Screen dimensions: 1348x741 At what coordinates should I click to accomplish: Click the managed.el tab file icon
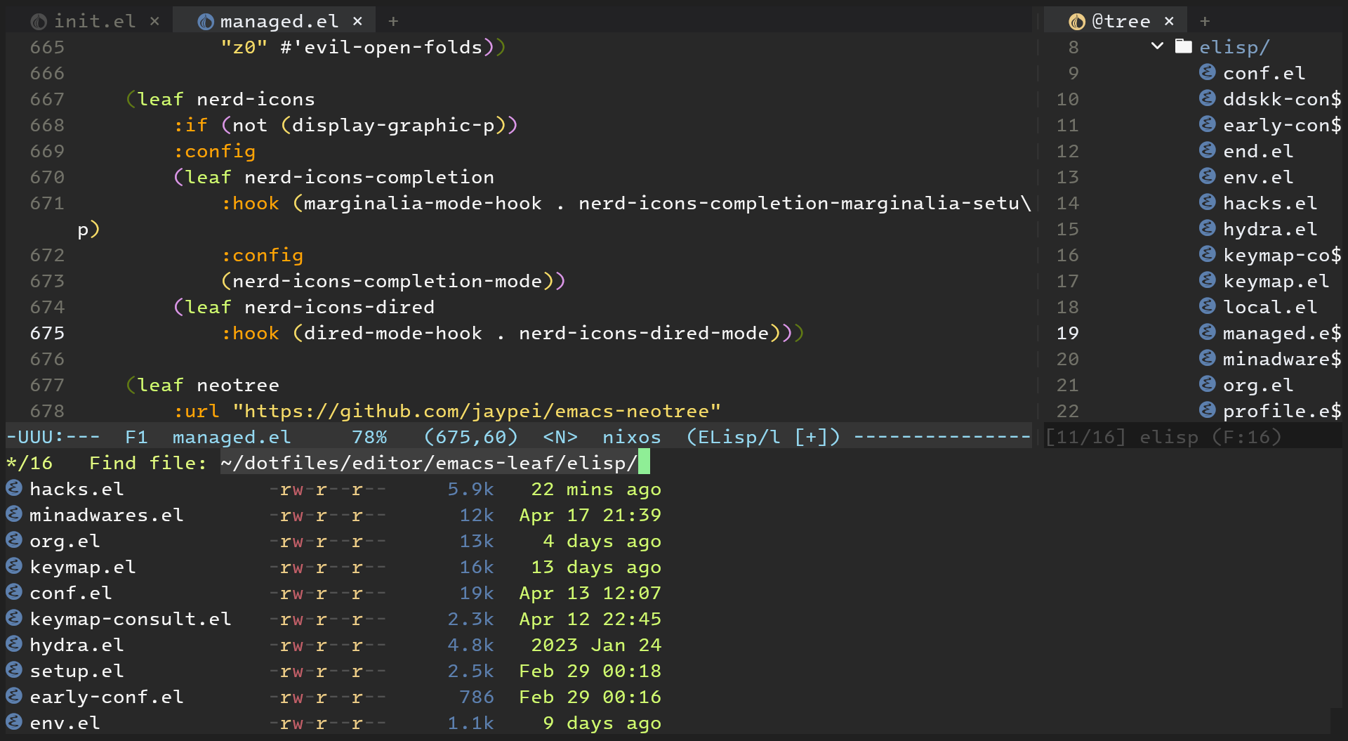206,22
